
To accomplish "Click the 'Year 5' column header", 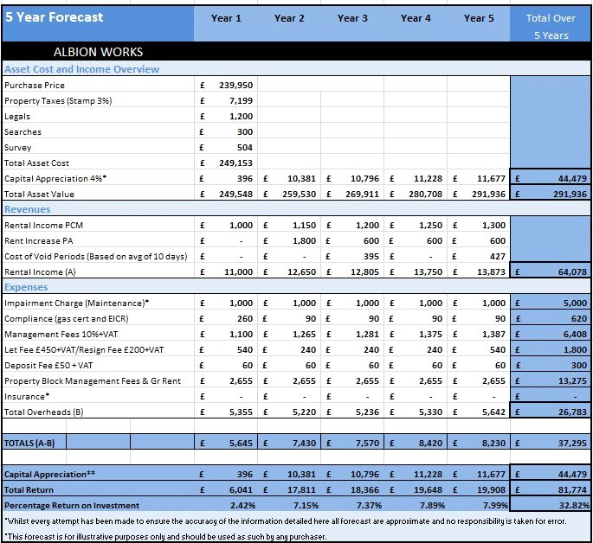I will click(x=479, y=18).
